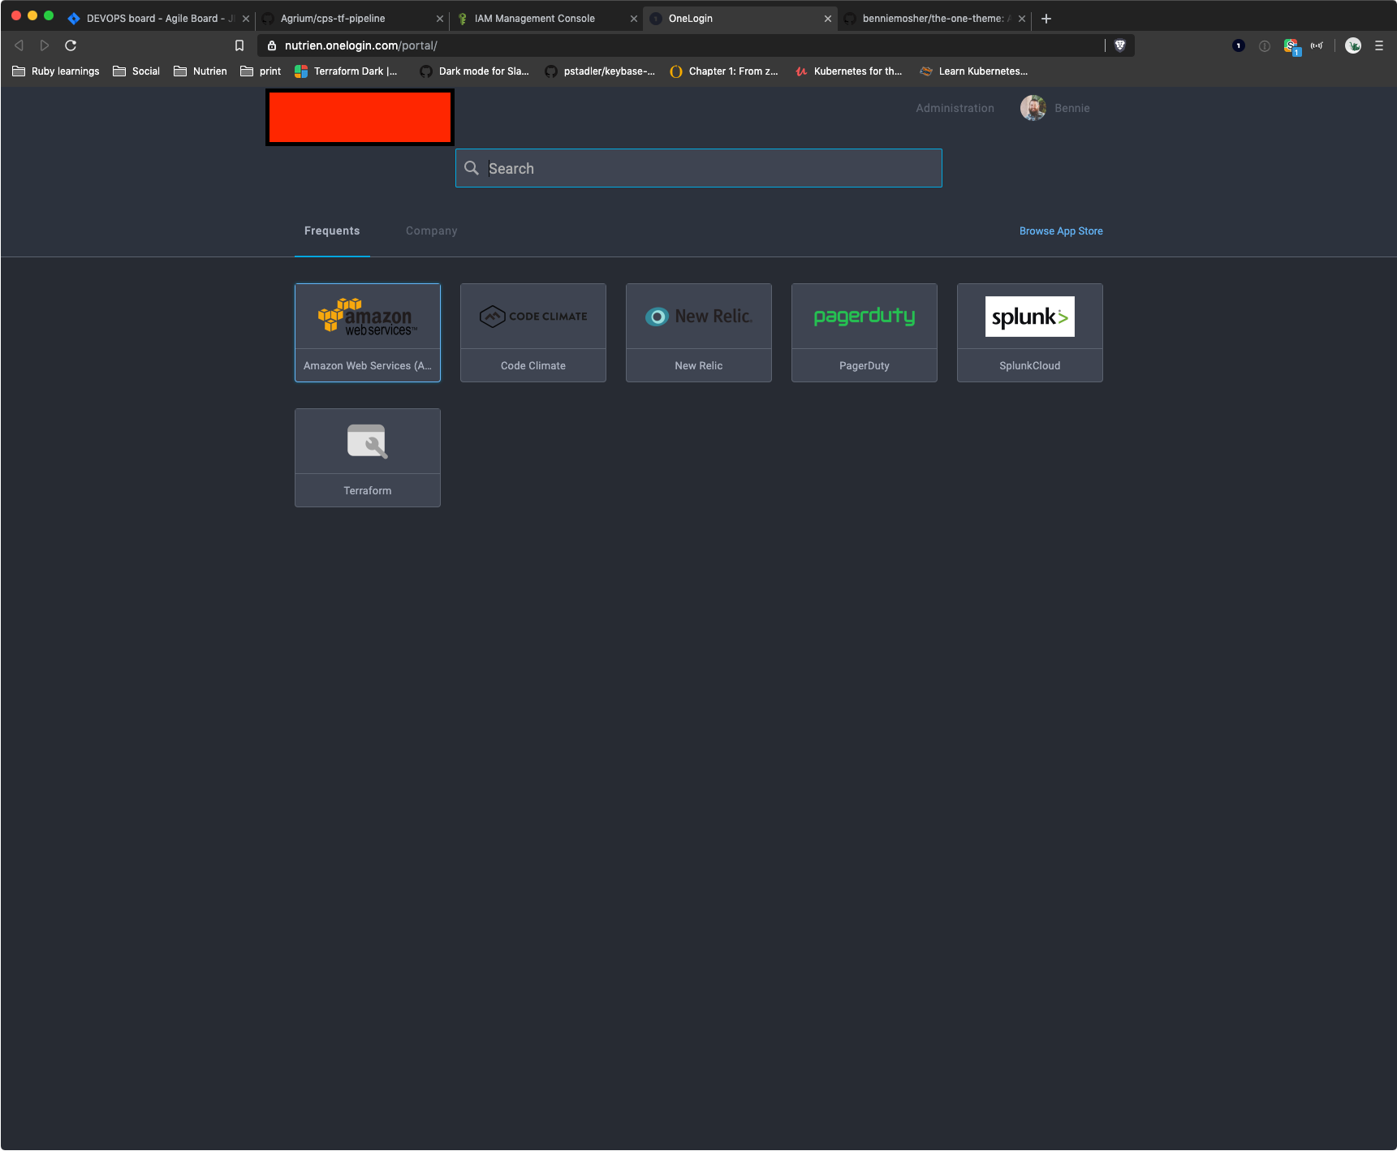Screen dimensions: 1397x1151
Task: Open the browser profile avatar icon
Action: 1353,45
